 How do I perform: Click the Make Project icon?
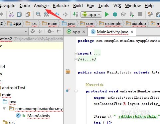pos(76,14)
